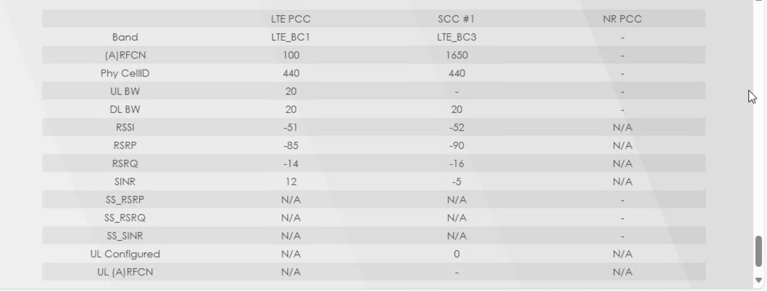Click the SCC #1 RSRP value -90
Screen dimensions: 767x292
(x=456, y=145)
